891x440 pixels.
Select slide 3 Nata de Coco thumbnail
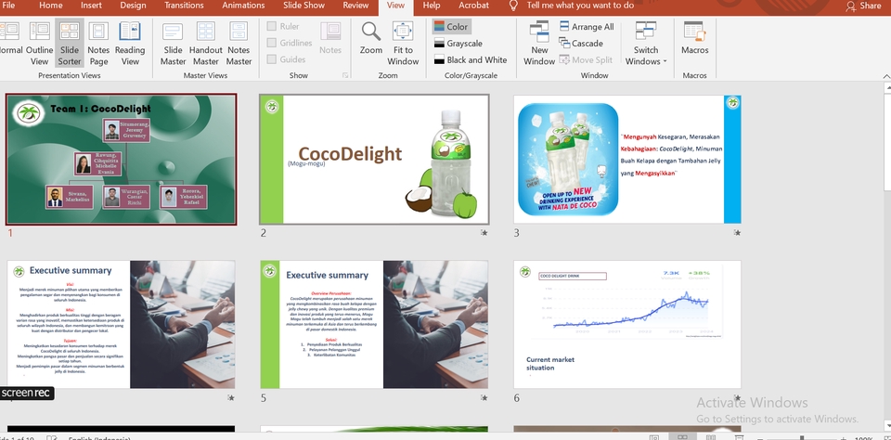point(627,159)
